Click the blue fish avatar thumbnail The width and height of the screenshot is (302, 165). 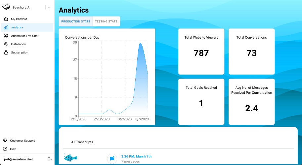(70, 158)
